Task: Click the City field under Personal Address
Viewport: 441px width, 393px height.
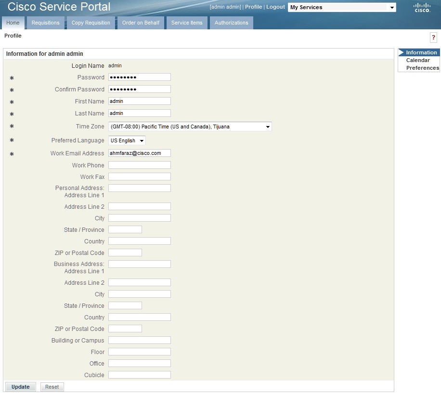Action: 140,218
